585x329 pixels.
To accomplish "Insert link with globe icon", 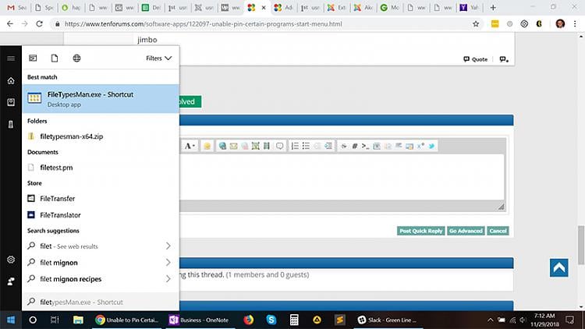I will [222, 146].
